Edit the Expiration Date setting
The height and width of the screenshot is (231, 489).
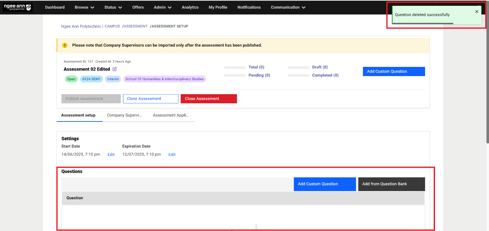click(x=172, y=155)
